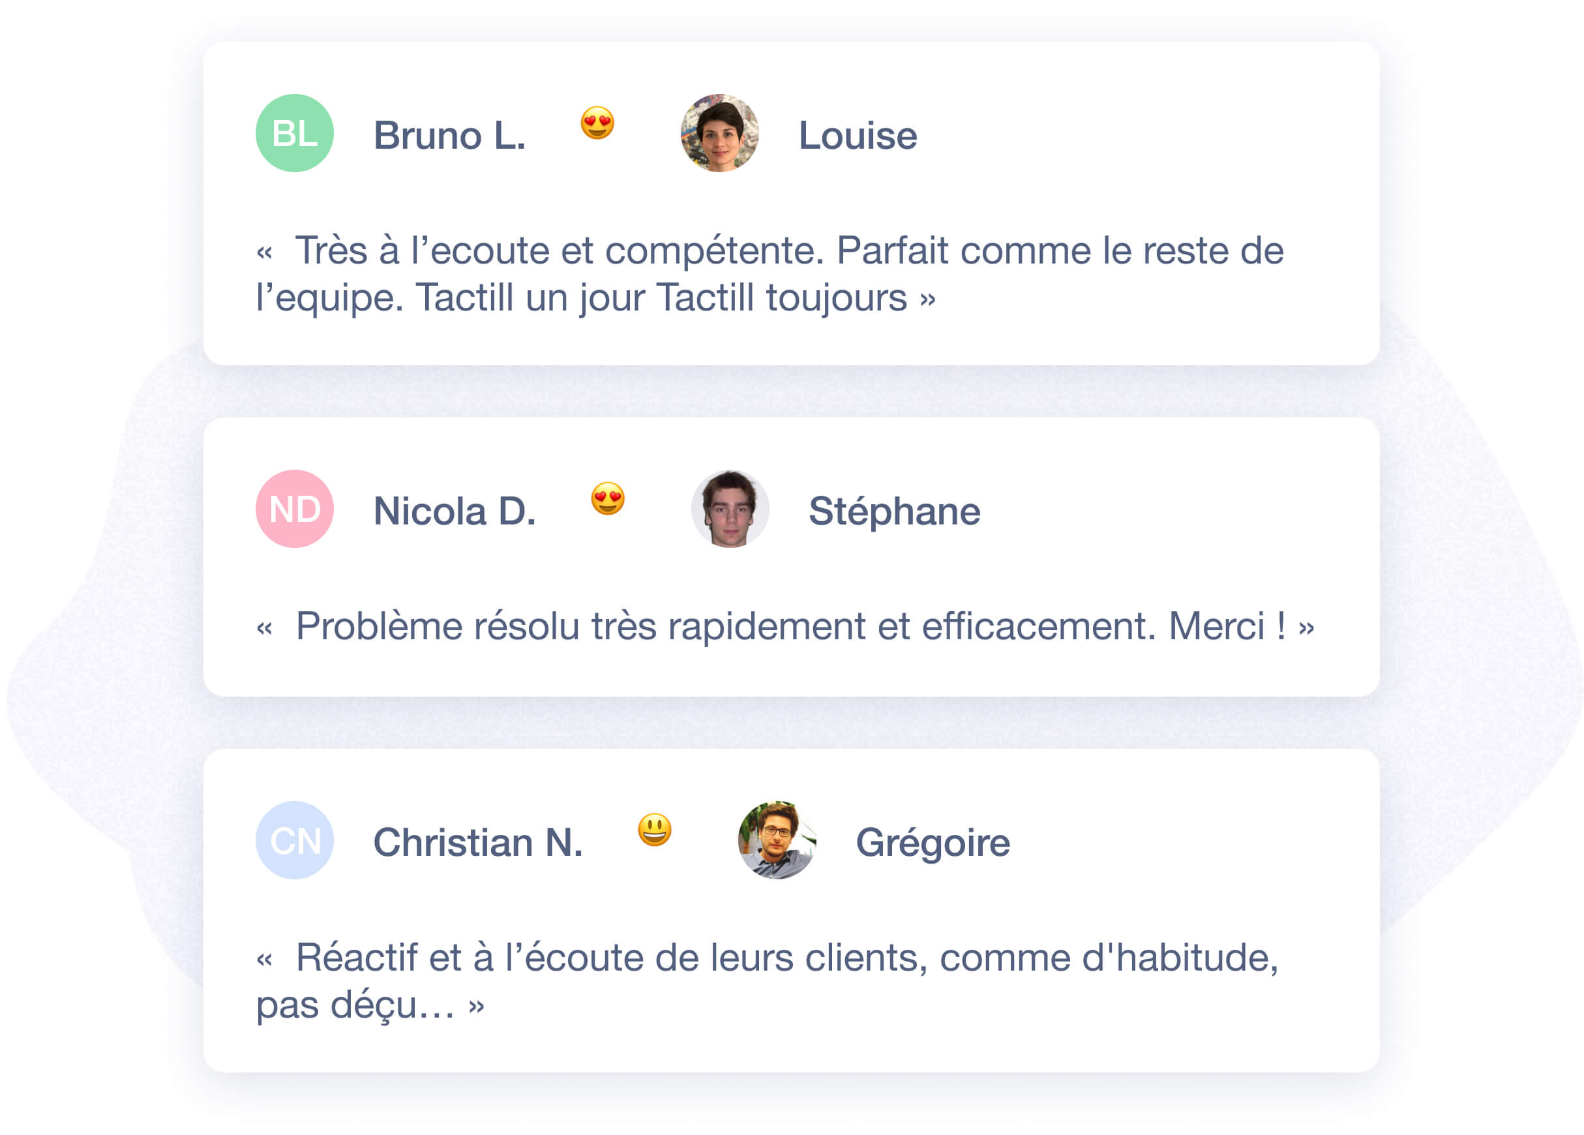Click the 'Réactif et à l'écoute' review text

767,980
